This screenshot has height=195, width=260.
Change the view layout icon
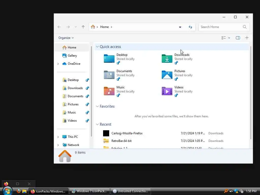(223, 38)
